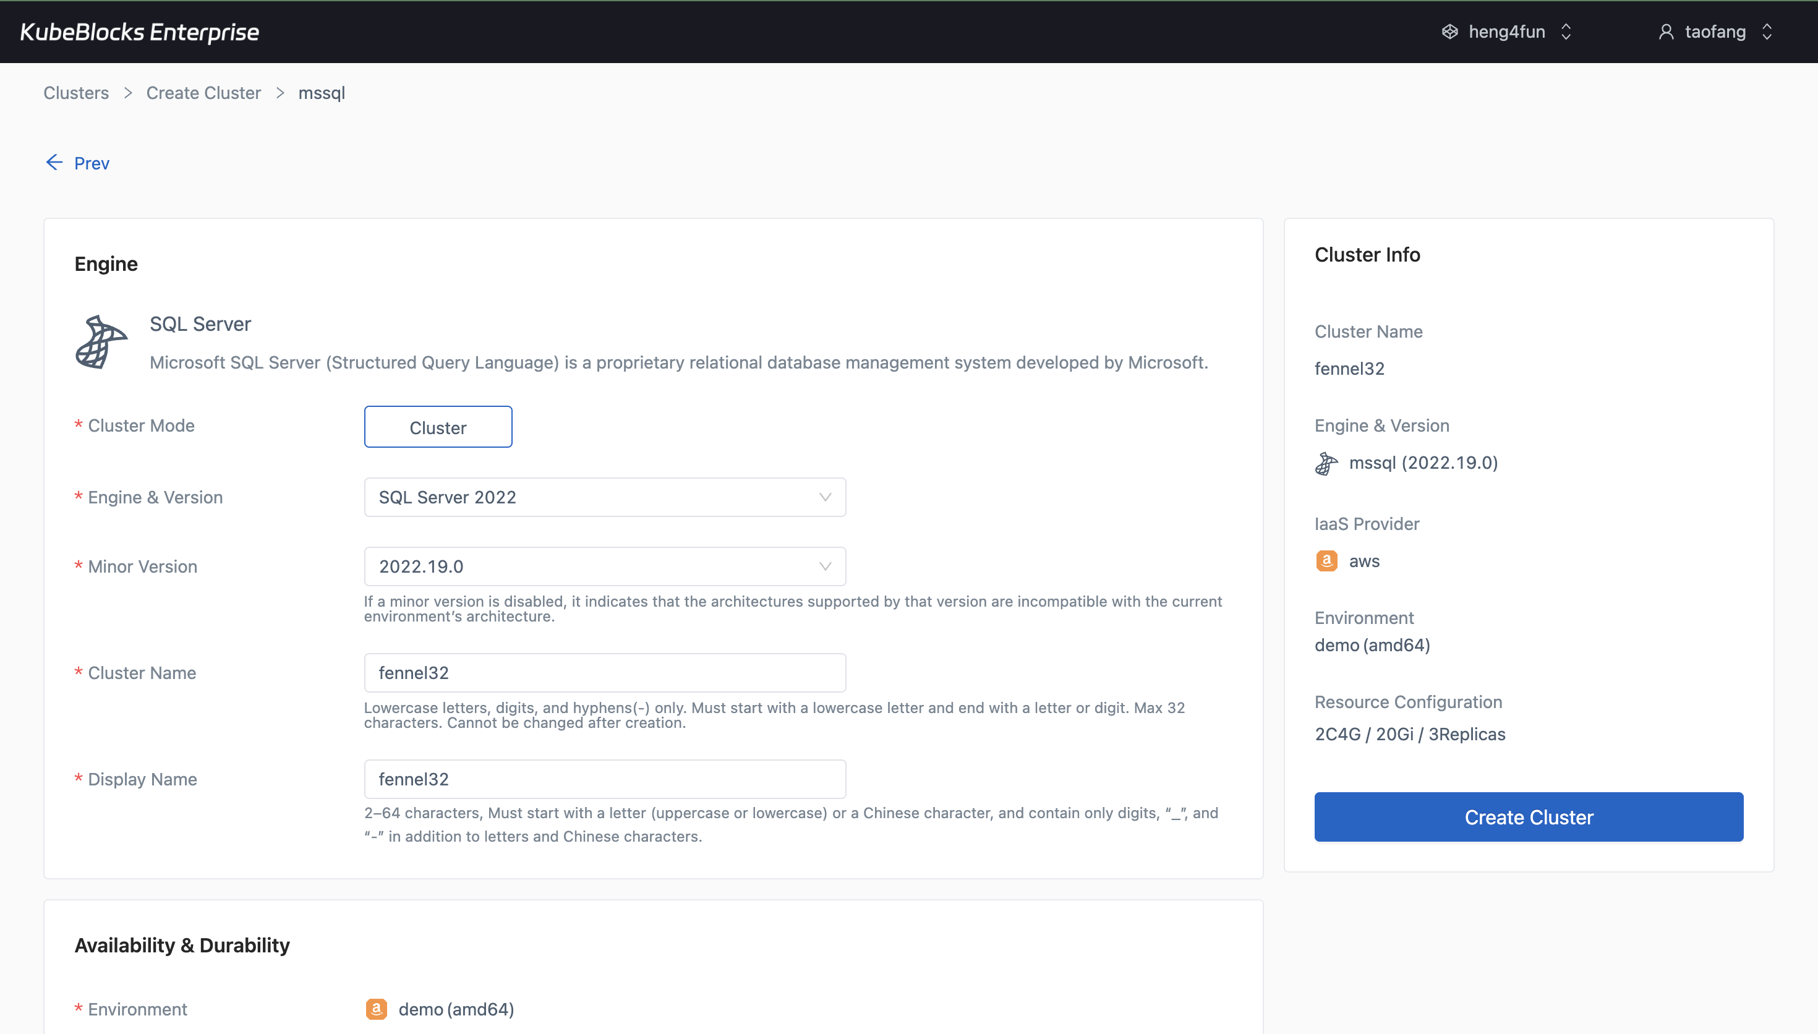1818x1034 pixels.
Task: Open the Create Cluster breadcrumb item
Action: point(203,92)
